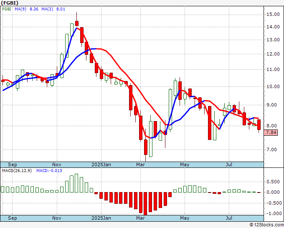Click Nov on the MACD panel axis
Screen dimensions: 284x228
57,218
